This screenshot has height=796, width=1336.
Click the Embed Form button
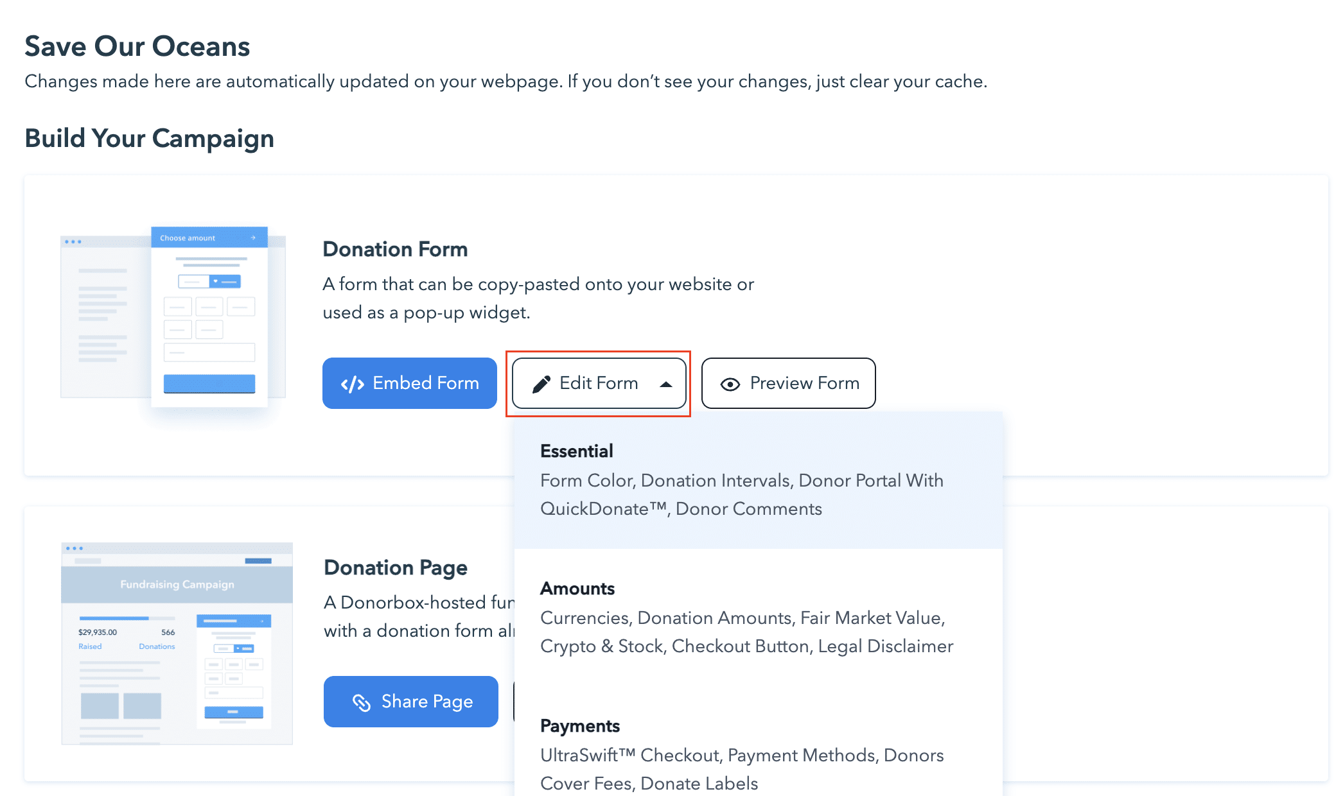click(409, 383)
